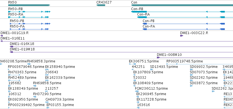Select the DME1-008M10 clone feature
This screenshot has height=109, width=233.
click(x=195, y=57)
